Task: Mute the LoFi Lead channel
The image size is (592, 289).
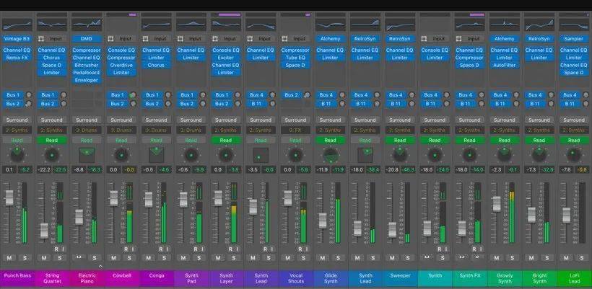Action: coord(566,258)
